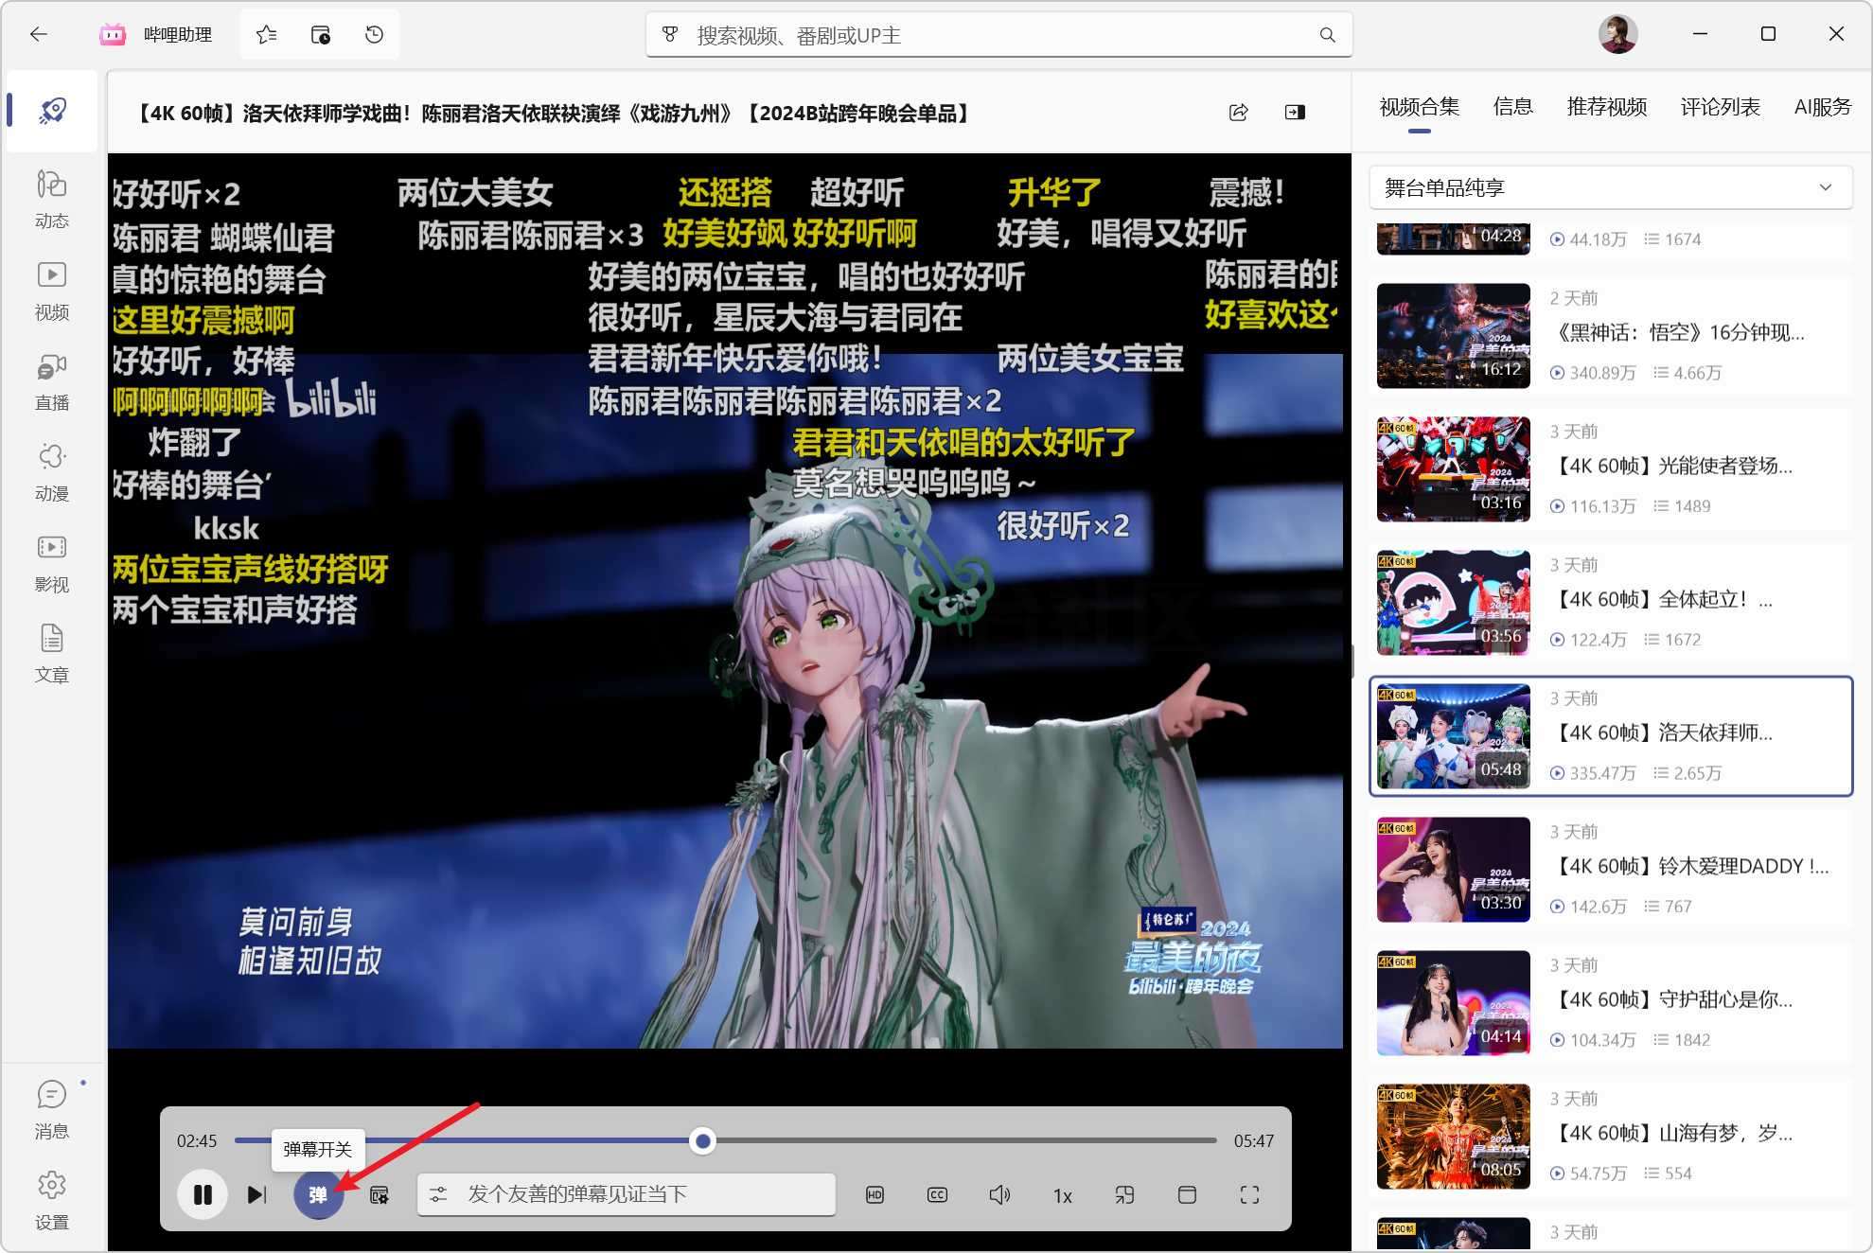Select the 洛天依拜师 video thumbnail in list
The image size is (1873, 1253).
1453,736
